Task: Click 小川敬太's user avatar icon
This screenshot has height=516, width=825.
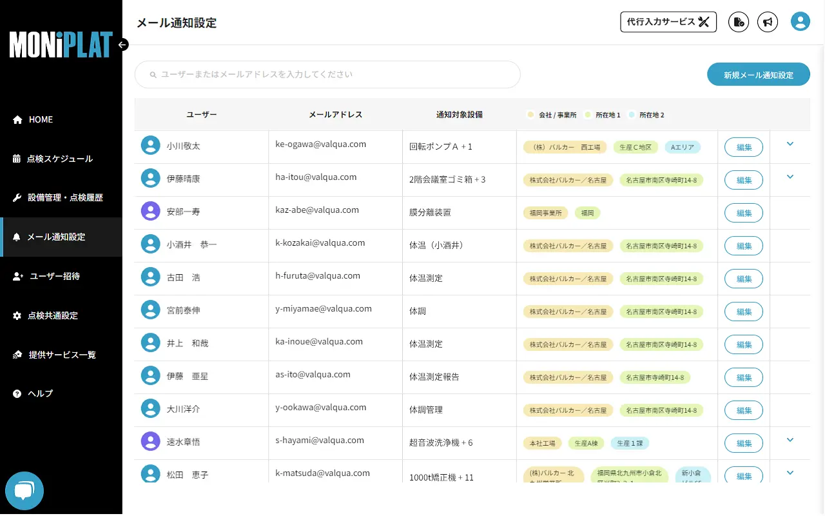Action: [150, 146]
